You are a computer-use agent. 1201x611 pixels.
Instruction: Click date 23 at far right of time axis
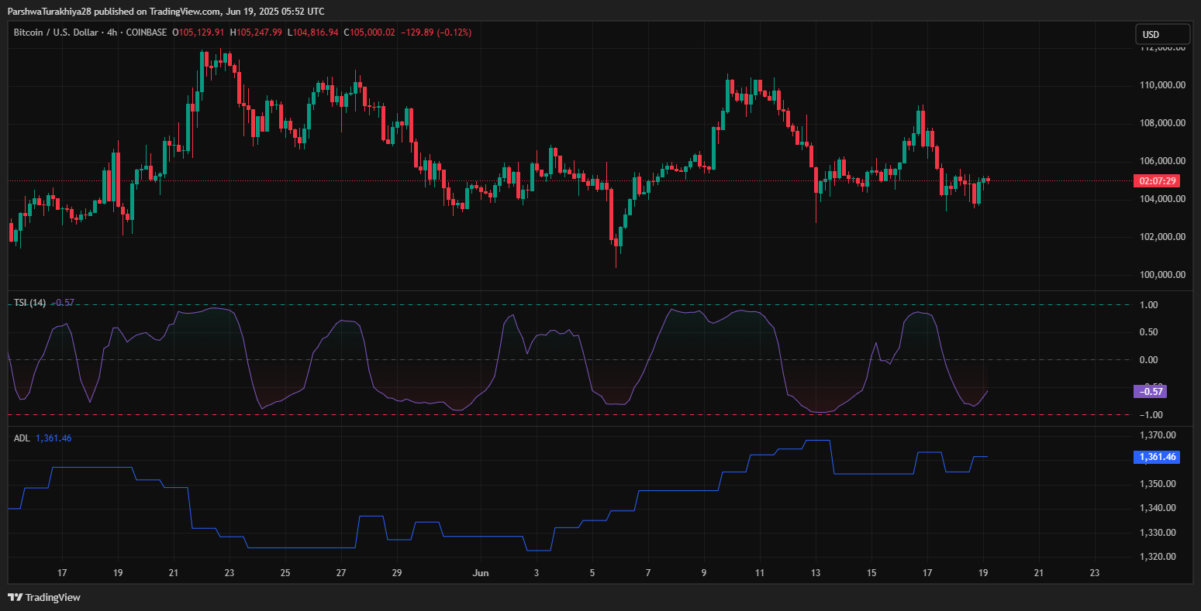point(1094,573)
